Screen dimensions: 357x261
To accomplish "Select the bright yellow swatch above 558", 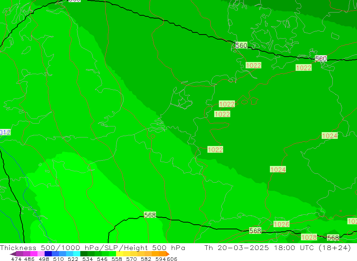I will tap(120, 254).
